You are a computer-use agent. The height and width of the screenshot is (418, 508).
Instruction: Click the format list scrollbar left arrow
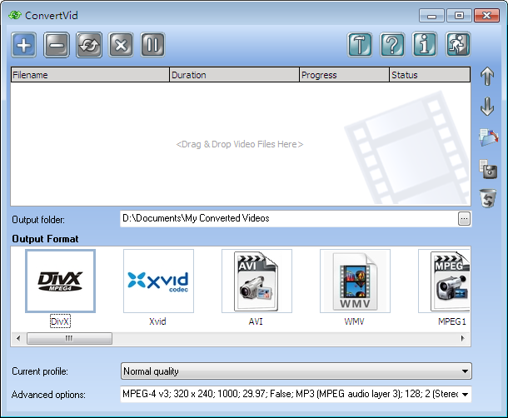(x=18, y=338)
